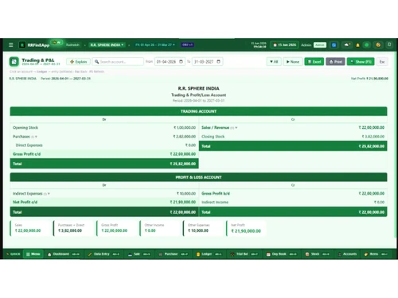Click the Purchases + Direct summary card
The image size is (398, 298).
tap(73, 228)
